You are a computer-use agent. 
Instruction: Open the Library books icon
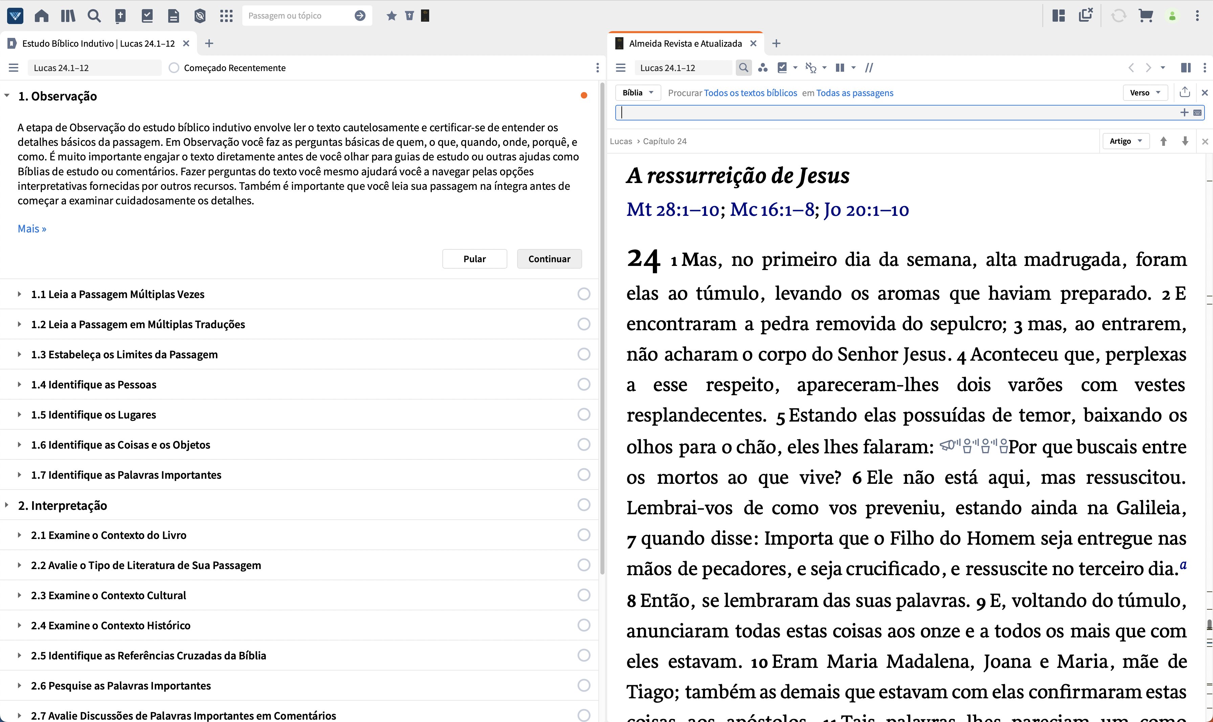tap(68, 16)
